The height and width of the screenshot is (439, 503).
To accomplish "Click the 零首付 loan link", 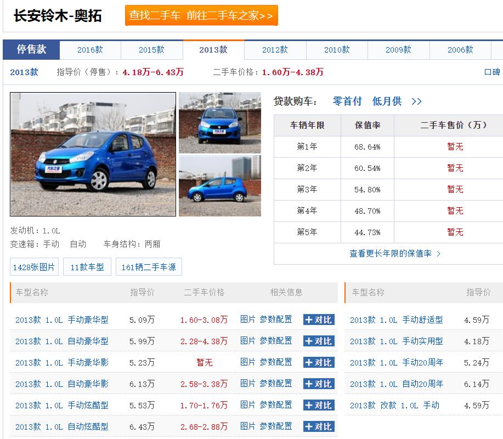I will click(x=348, y=101).
